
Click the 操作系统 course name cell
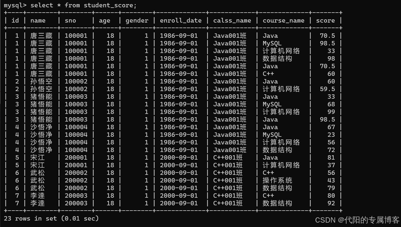277,180
